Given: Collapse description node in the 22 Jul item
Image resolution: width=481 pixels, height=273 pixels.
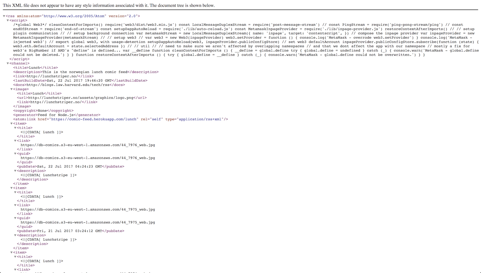Looking at the screenshot, I should tap(15, 171).
